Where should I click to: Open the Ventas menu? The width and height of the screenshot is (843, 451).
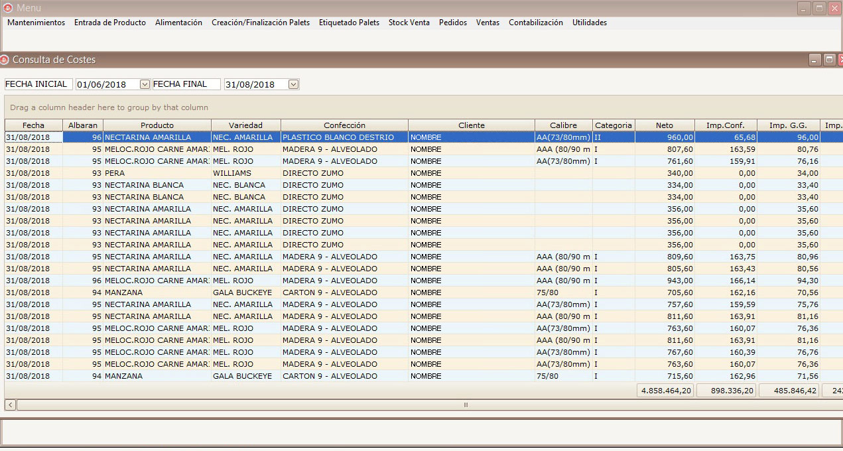click(x=487, y=23)
